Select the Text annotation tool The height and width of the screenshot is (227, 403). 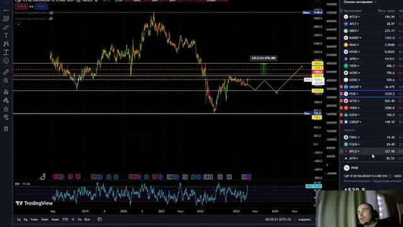[6, 35]
